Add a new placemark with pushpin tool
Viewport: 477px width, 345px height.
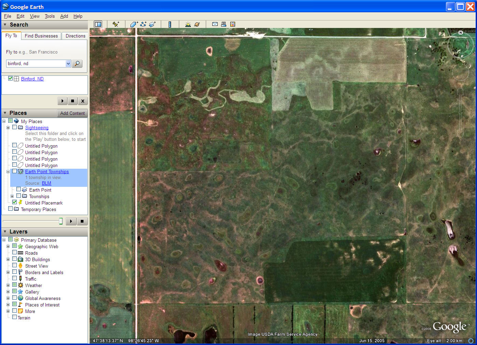(x=116, y=24)
